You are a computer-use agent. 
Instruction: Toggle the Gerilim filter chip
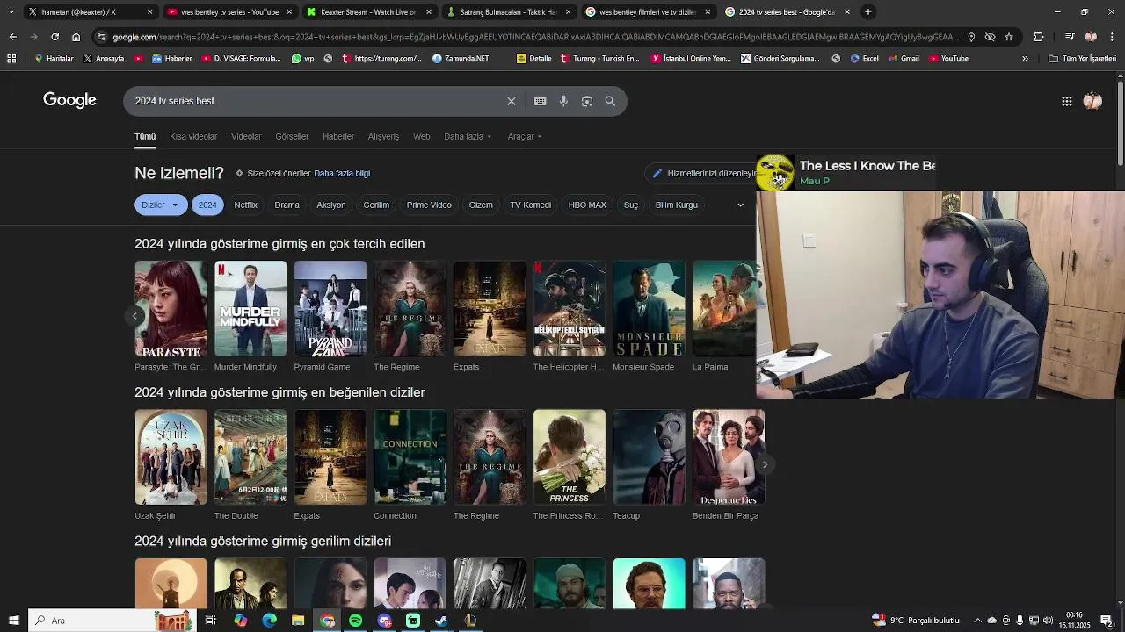coord(376,205)
